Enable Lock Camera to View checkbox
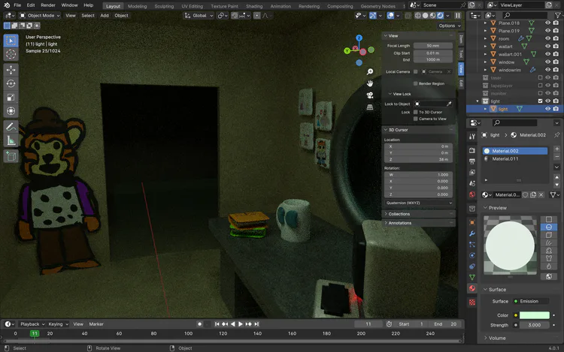Screen dimensions: 564x352 [415, 119]
